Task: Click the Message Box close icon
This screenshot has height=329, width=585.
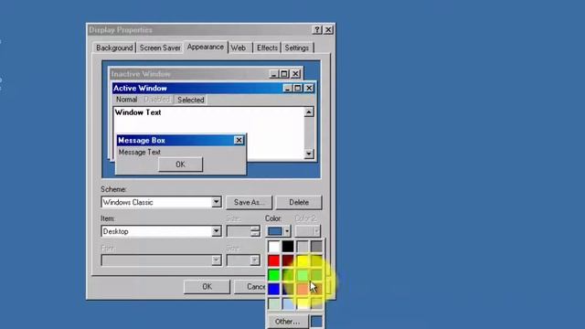Action: click(239, 140)
